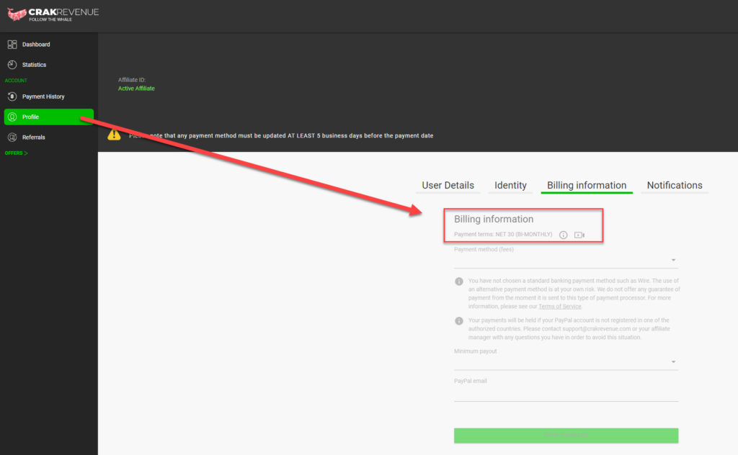This screenshot has width=738, height=455.
Task: Open Referrals using its sidebar icon
Action: click(12, 137)
